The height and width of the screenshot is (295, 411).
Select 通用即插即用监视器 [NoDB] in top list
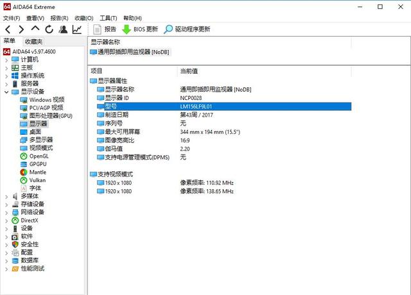130,52
